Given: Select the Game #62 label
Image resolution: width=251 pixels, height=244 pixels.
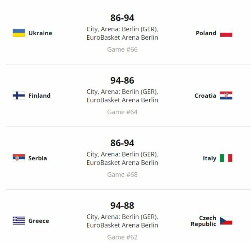Looking at the screenshot, I should pyautogui.click(x=122, y=237).
